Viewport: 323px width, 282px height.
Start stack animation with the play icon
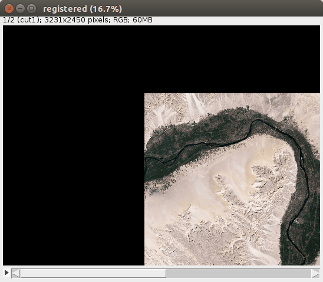click(6, 273)
